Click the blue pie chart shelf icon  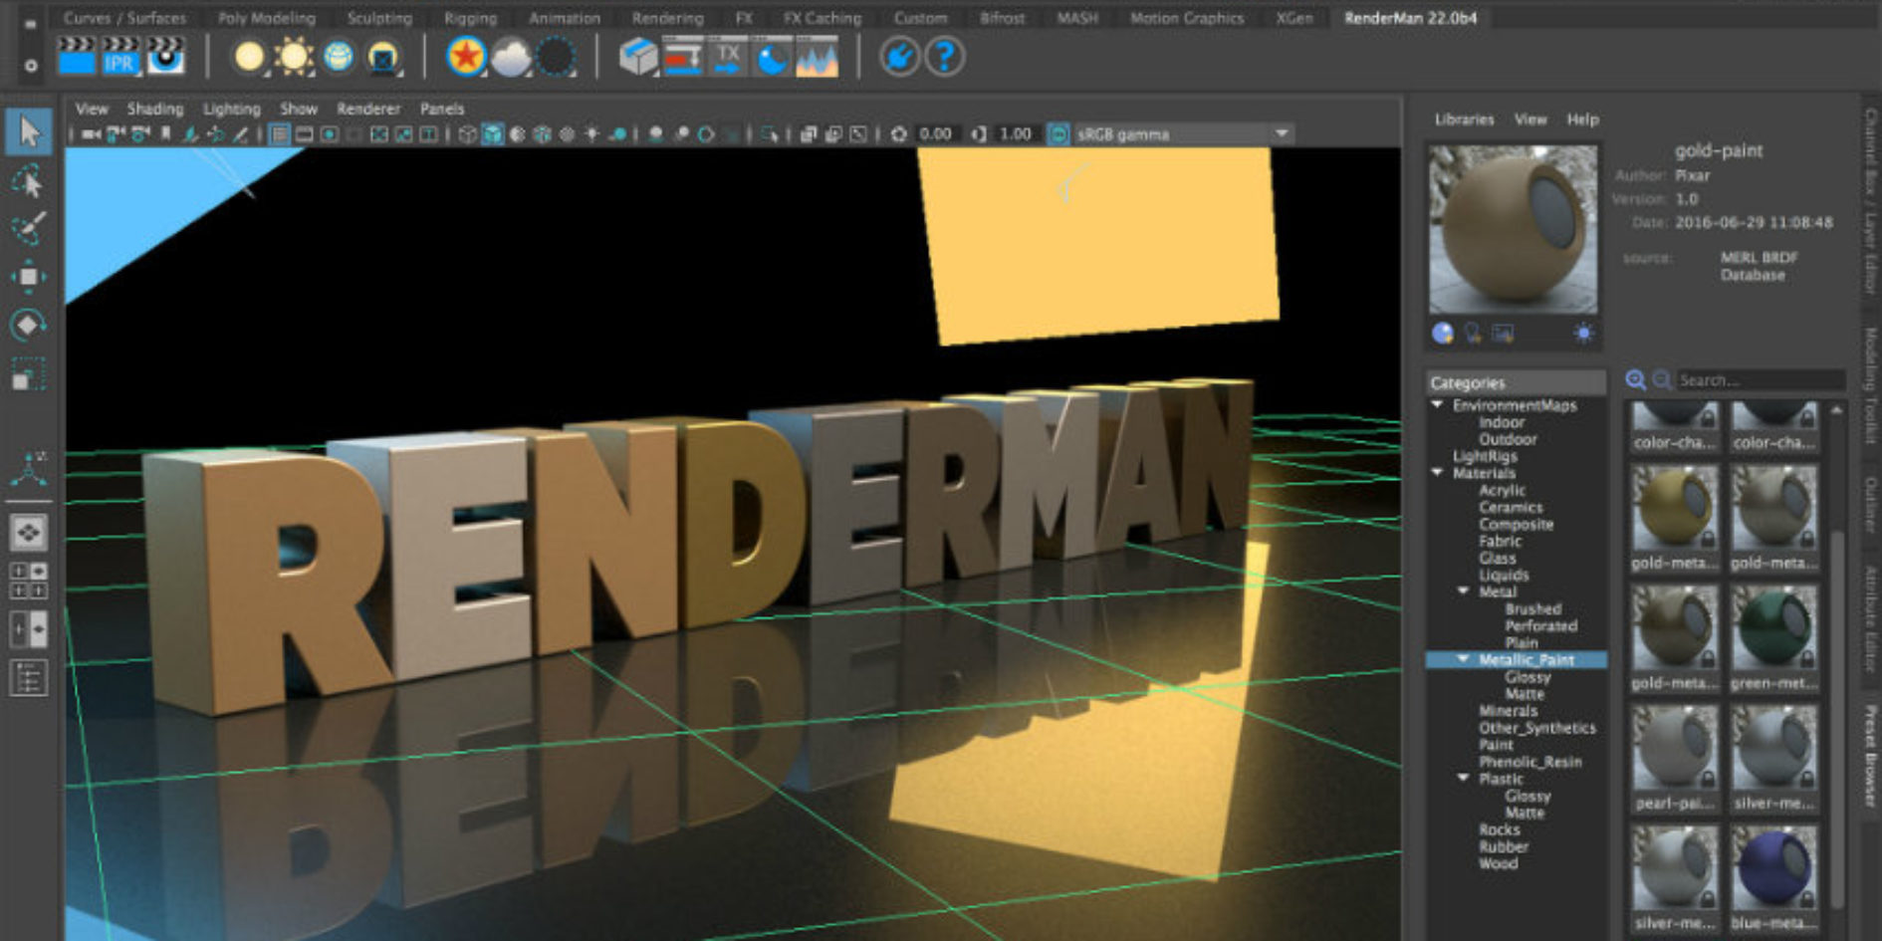772,57
